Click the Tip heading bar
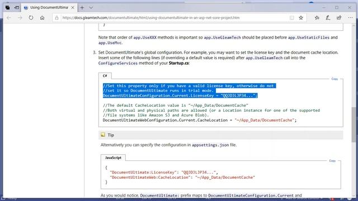358x201 pixels. coord(221,135)
